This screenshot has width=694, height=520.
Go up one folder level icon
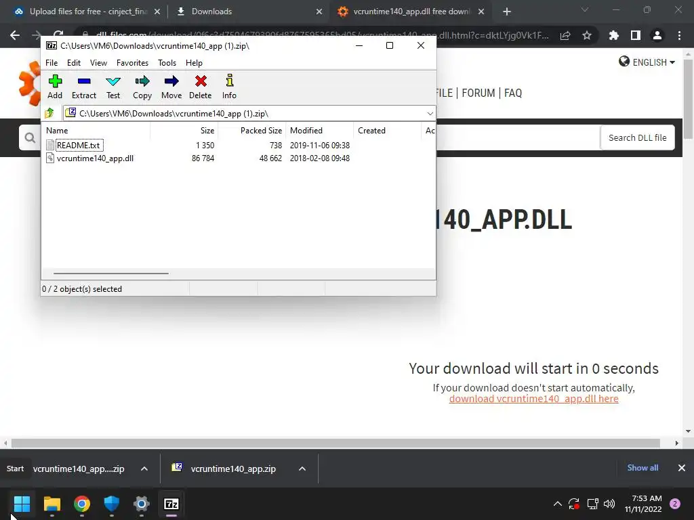(x=49, y=114)
